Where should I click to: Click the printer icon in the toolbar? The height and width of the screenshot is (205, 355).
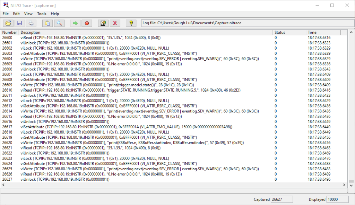31,23
